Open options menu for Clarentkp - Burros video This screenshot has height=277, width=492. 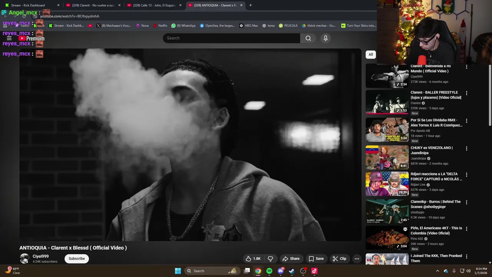click(467, 202)
